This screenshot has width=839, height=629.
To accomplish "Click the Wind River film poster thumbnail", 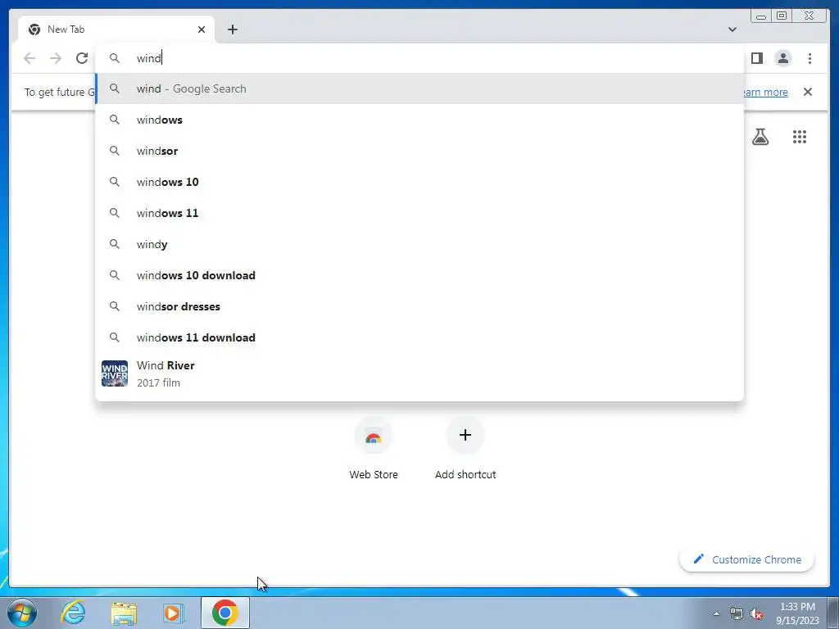I will (115, 373).
